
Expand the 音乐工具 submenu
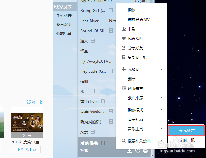point(142,129)
